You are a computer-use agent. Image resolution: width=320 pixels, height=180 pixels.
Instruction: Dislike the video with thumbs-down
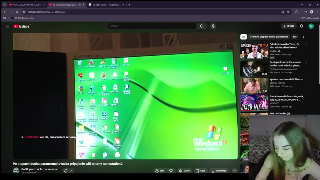click(x=171, y=171)
